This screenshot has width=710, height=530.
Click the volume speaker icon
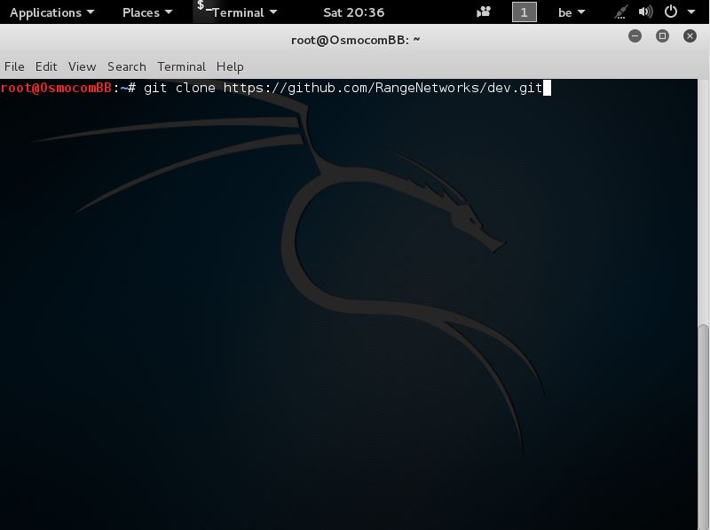[645, 12]
